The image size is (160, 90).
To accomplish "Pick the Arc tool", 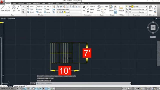I will pos(19,8).
